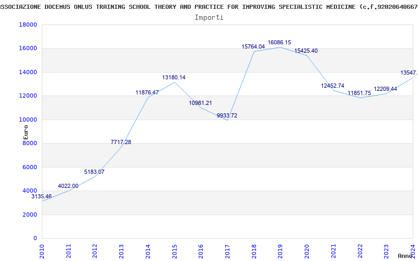Select the 15425.40 data label
This screenshot has height=261, width=418.
coord(306,51)
